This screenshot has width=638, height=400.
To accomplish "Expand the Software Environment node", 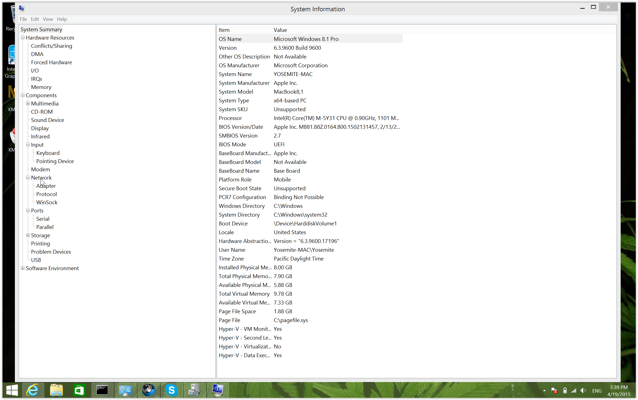I will pos(23,268).
